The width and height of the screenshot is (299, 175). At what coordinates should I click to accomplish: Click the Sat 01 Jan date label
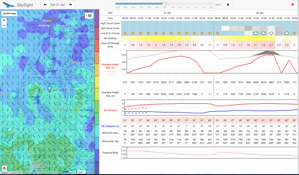click(x=58, y=5)
